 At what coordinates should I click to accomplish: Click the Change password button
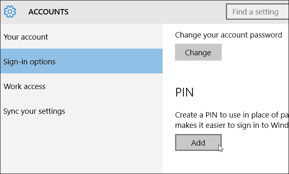198,52
